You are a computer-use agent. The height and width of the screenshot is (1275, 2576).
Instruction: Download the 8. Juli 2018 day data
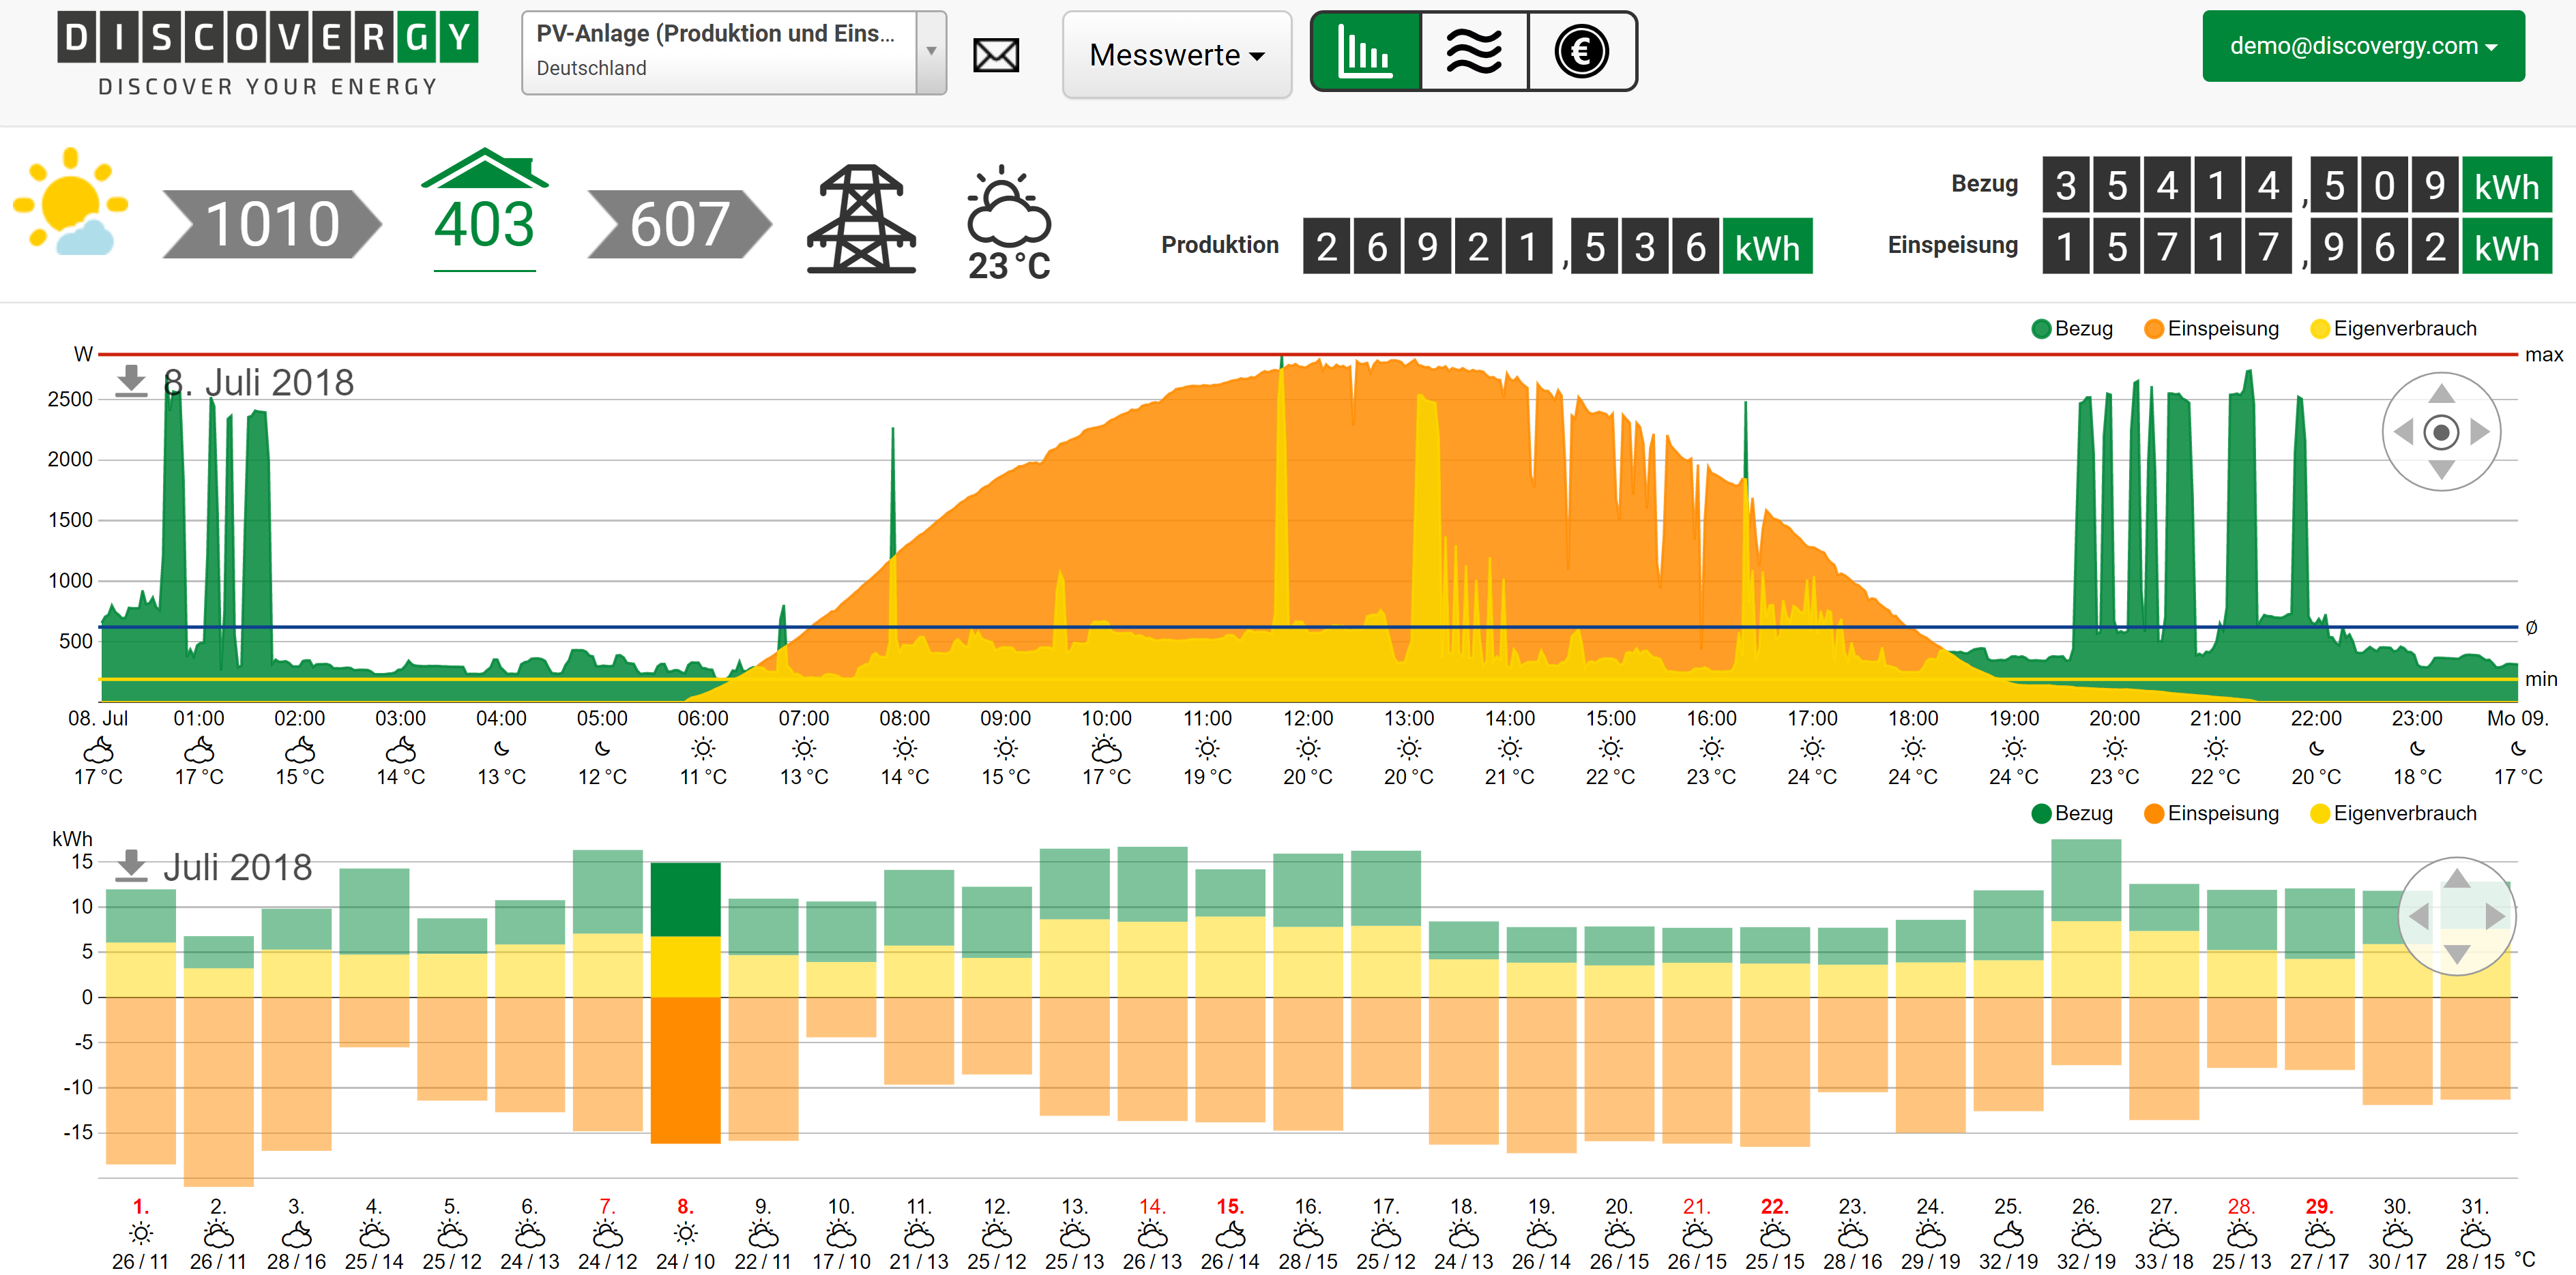point(131,382)
